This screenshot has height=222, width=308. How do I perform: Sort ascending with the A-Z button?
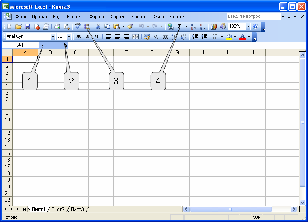(x=193, y=26)
